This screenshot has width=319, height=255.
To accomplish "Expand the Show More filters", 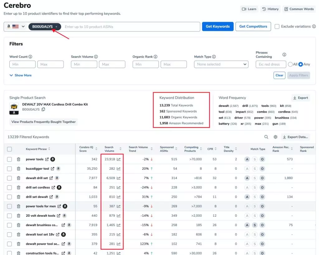I will click(x=21, y=75).
